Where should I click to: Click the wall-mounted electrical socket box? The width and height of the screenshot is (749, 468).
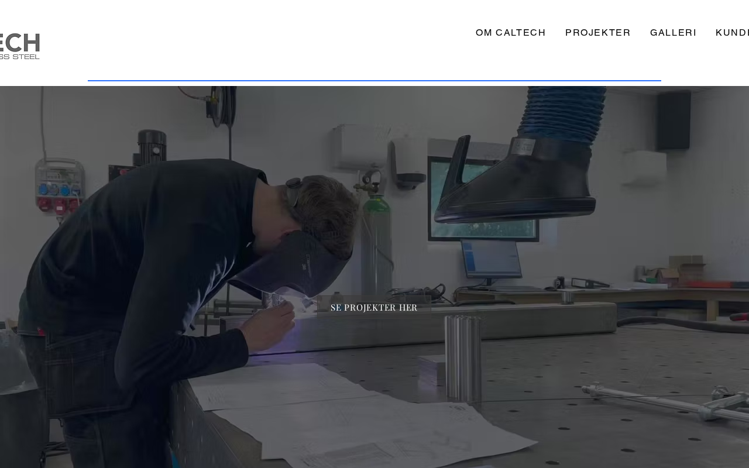[59, 186]
